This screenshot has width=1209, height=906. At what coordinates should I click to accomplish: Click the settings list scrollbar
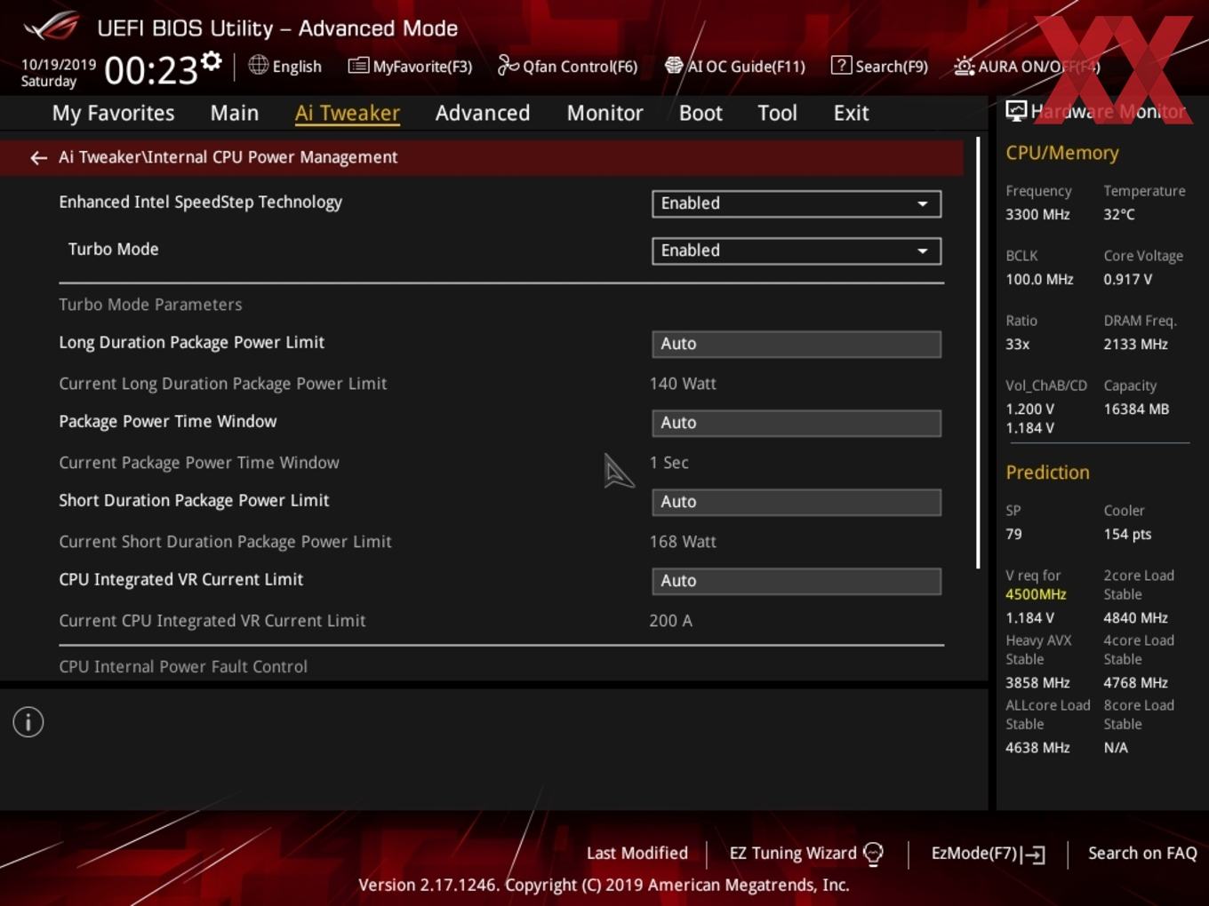coord(978,353)
